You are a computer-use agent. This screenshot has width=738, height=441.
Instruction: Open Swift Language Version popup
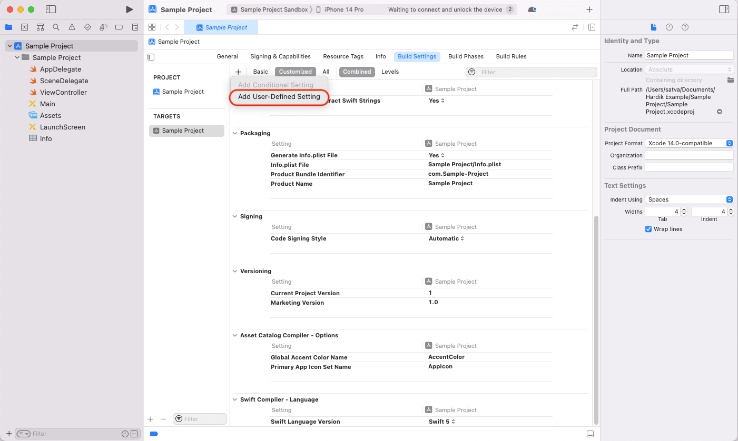[x=441, y=422]
